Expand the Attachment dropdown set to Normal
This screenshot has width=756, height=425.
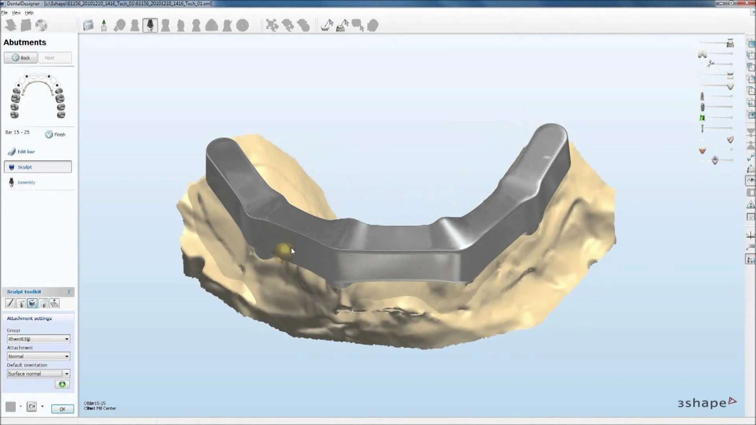click(38, 356)
